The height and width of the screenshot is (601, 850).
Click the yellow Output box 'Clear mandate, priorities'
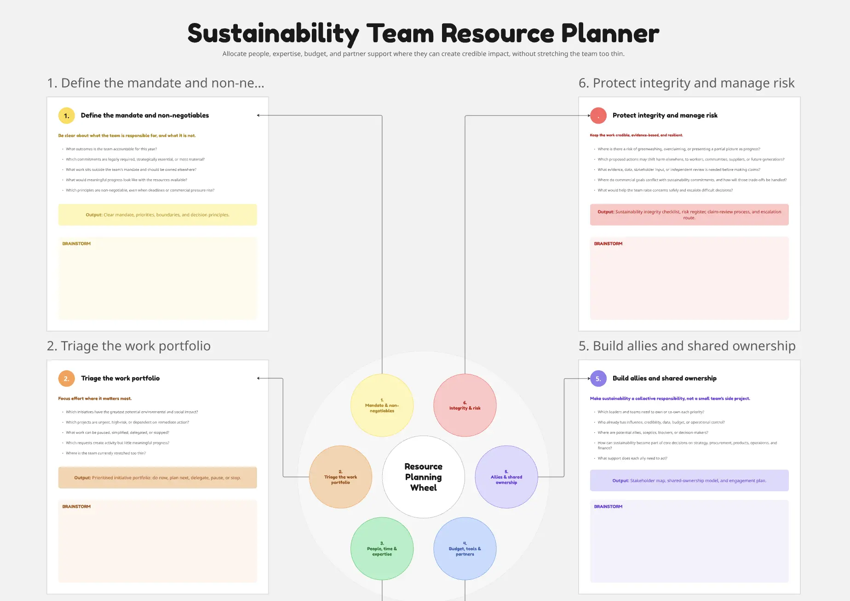(x=158, y=215)
